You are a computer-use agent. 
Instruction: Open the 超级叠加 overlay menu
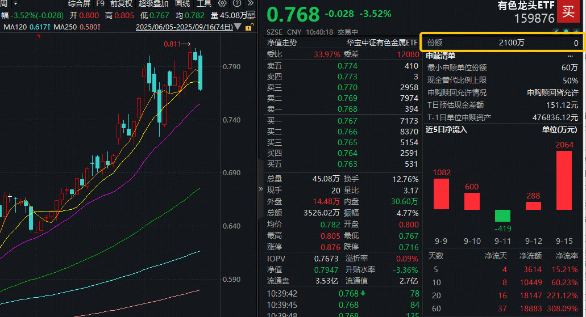coord(153,3)
